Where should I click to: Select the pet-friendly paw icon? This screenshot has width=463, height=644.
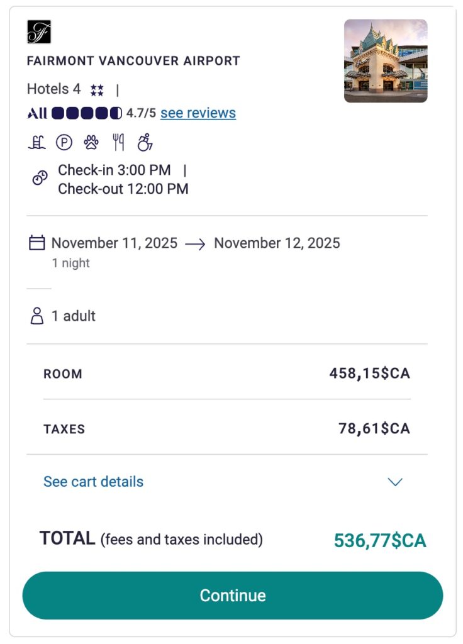(91, 142)
